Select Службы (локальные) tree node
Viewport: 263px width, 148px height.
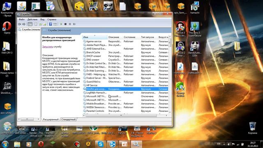(x=29, y=30)
